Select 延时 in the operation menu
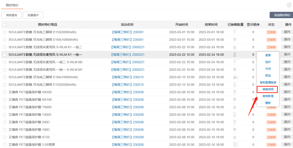 (268, 62)
